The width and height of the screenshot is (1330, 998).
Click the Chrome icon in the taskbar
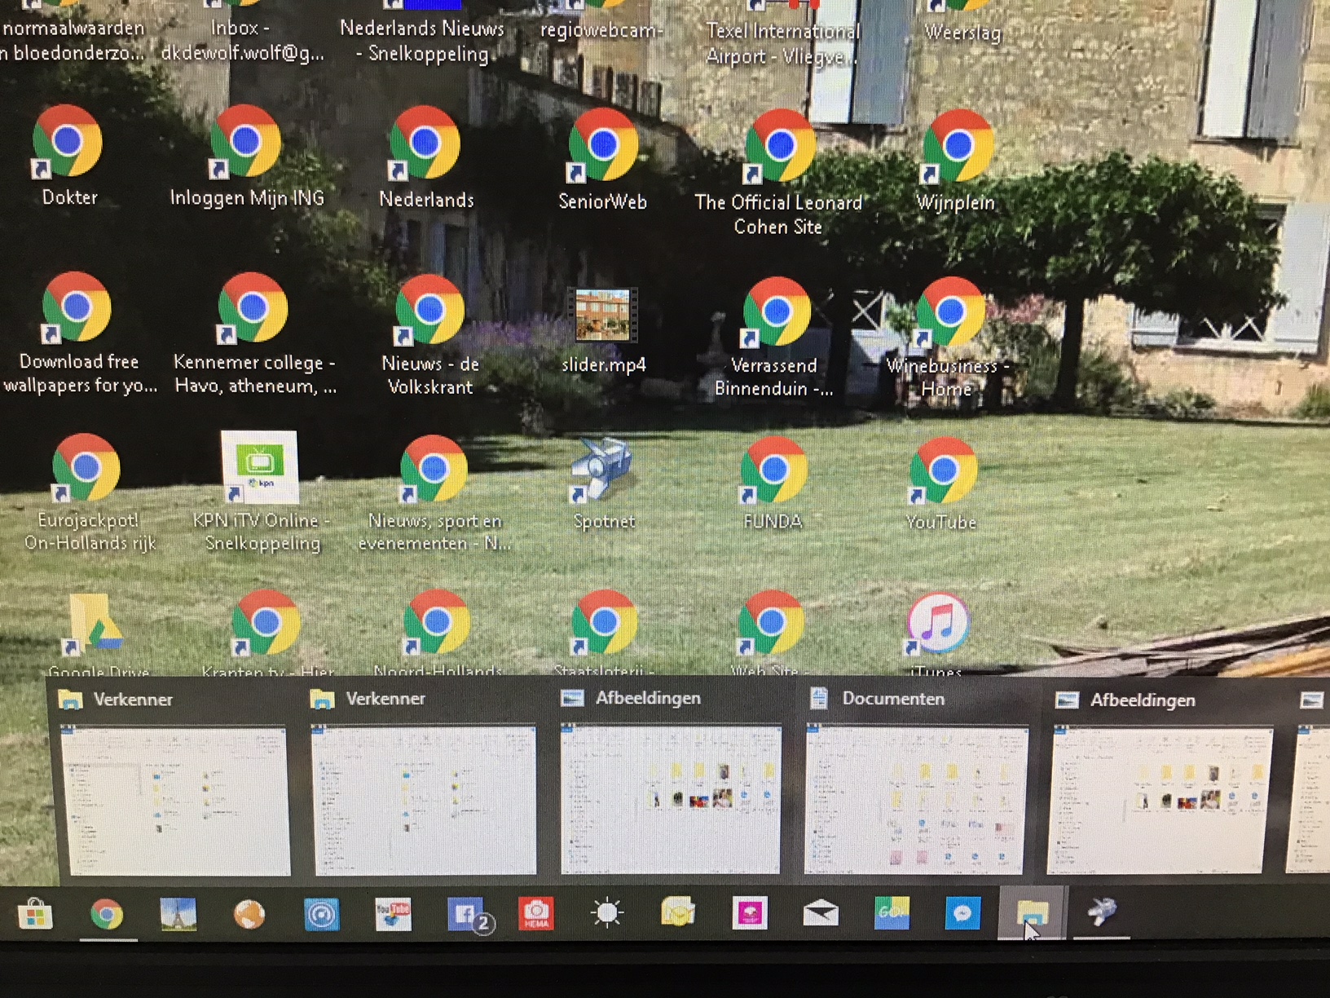[x=107, y=915]
